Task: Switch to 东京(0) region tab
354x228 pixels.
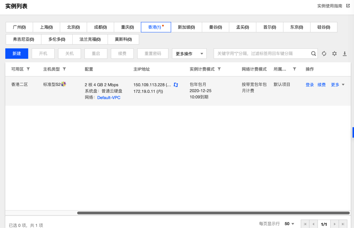Action: [x=297, y=27]
